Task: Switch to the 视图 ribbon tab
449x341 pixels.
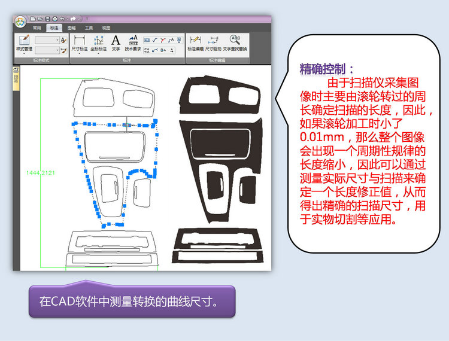Action: coord(106,28)
